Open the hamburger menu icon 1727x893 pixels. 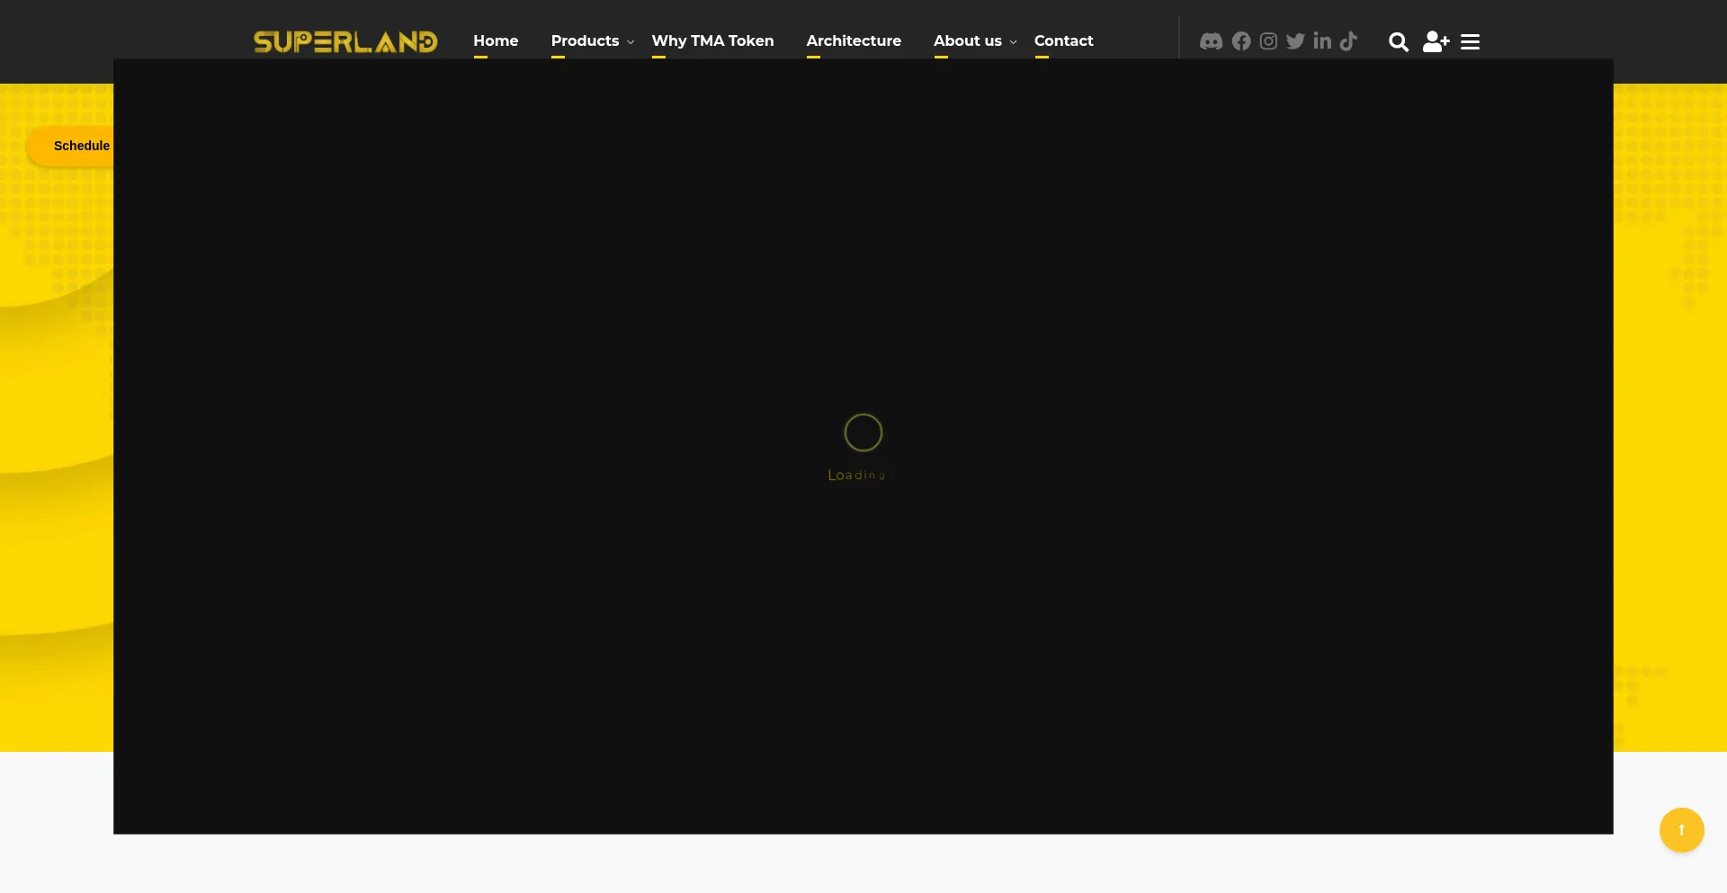point(1470,42)
